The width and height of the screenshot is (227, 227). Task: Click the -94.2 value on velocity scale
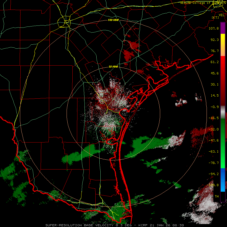(x=214, y=174)
